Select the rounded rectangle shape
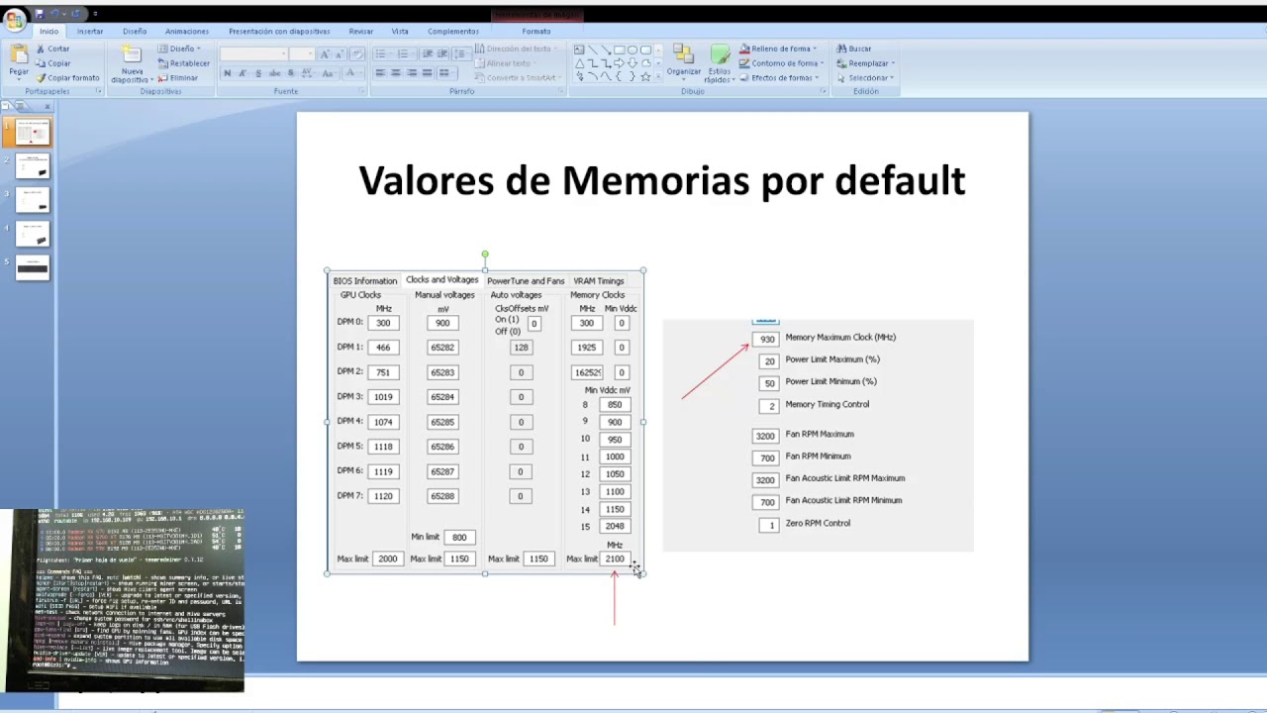 645,50
